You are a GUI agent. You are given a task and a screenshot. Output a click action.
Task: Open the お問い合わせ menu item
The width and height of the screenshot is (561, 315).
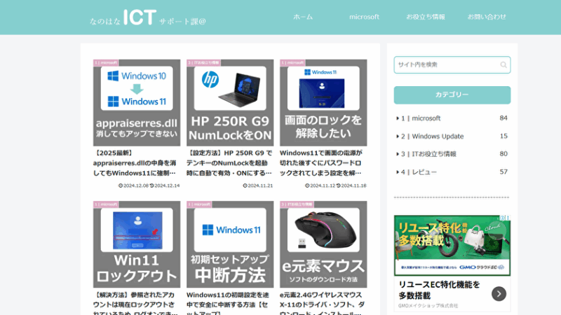[487, 17]
